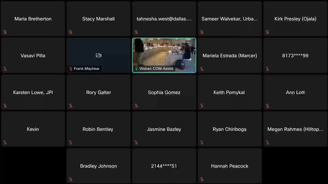This screenshot has height=184, width=328.
Task: Click the Webex COM Assist name label
Action: point(156,68)
